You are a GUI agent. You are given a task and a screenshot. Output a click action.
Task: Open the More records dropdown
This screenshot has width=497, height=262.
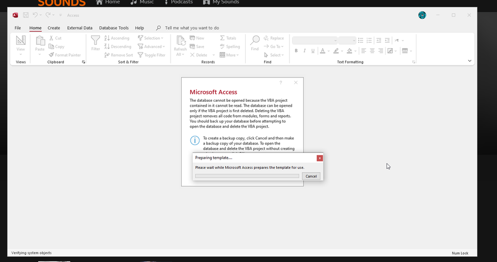tap(229, 55)
